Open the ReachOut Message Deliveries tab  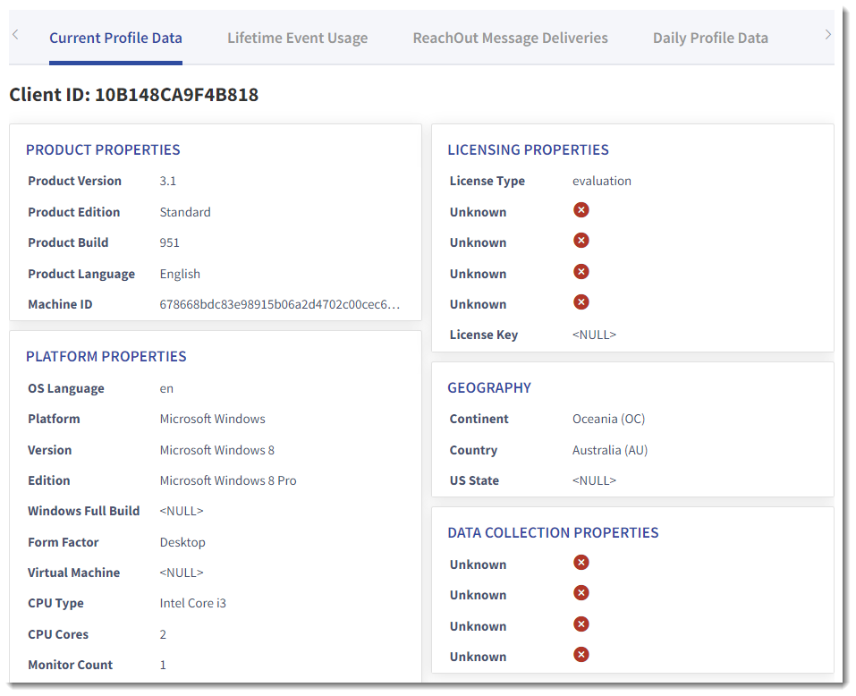click(x=510, y=38)
